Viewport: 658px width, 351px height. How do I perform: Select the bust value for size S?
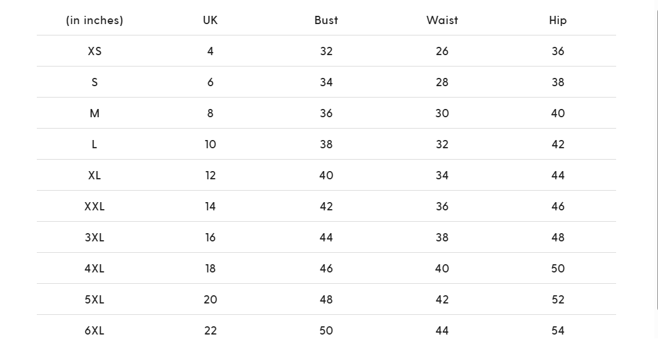click(x=326, y=82)
